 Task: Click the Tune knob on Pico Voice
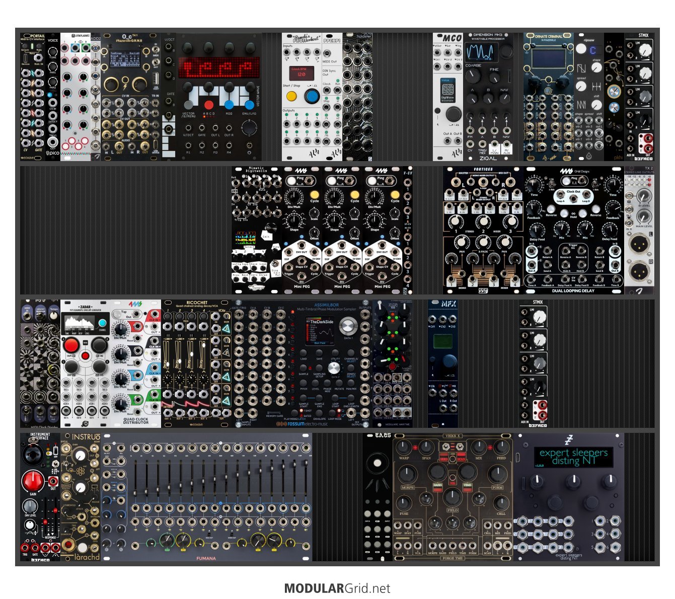click(53, 51)
